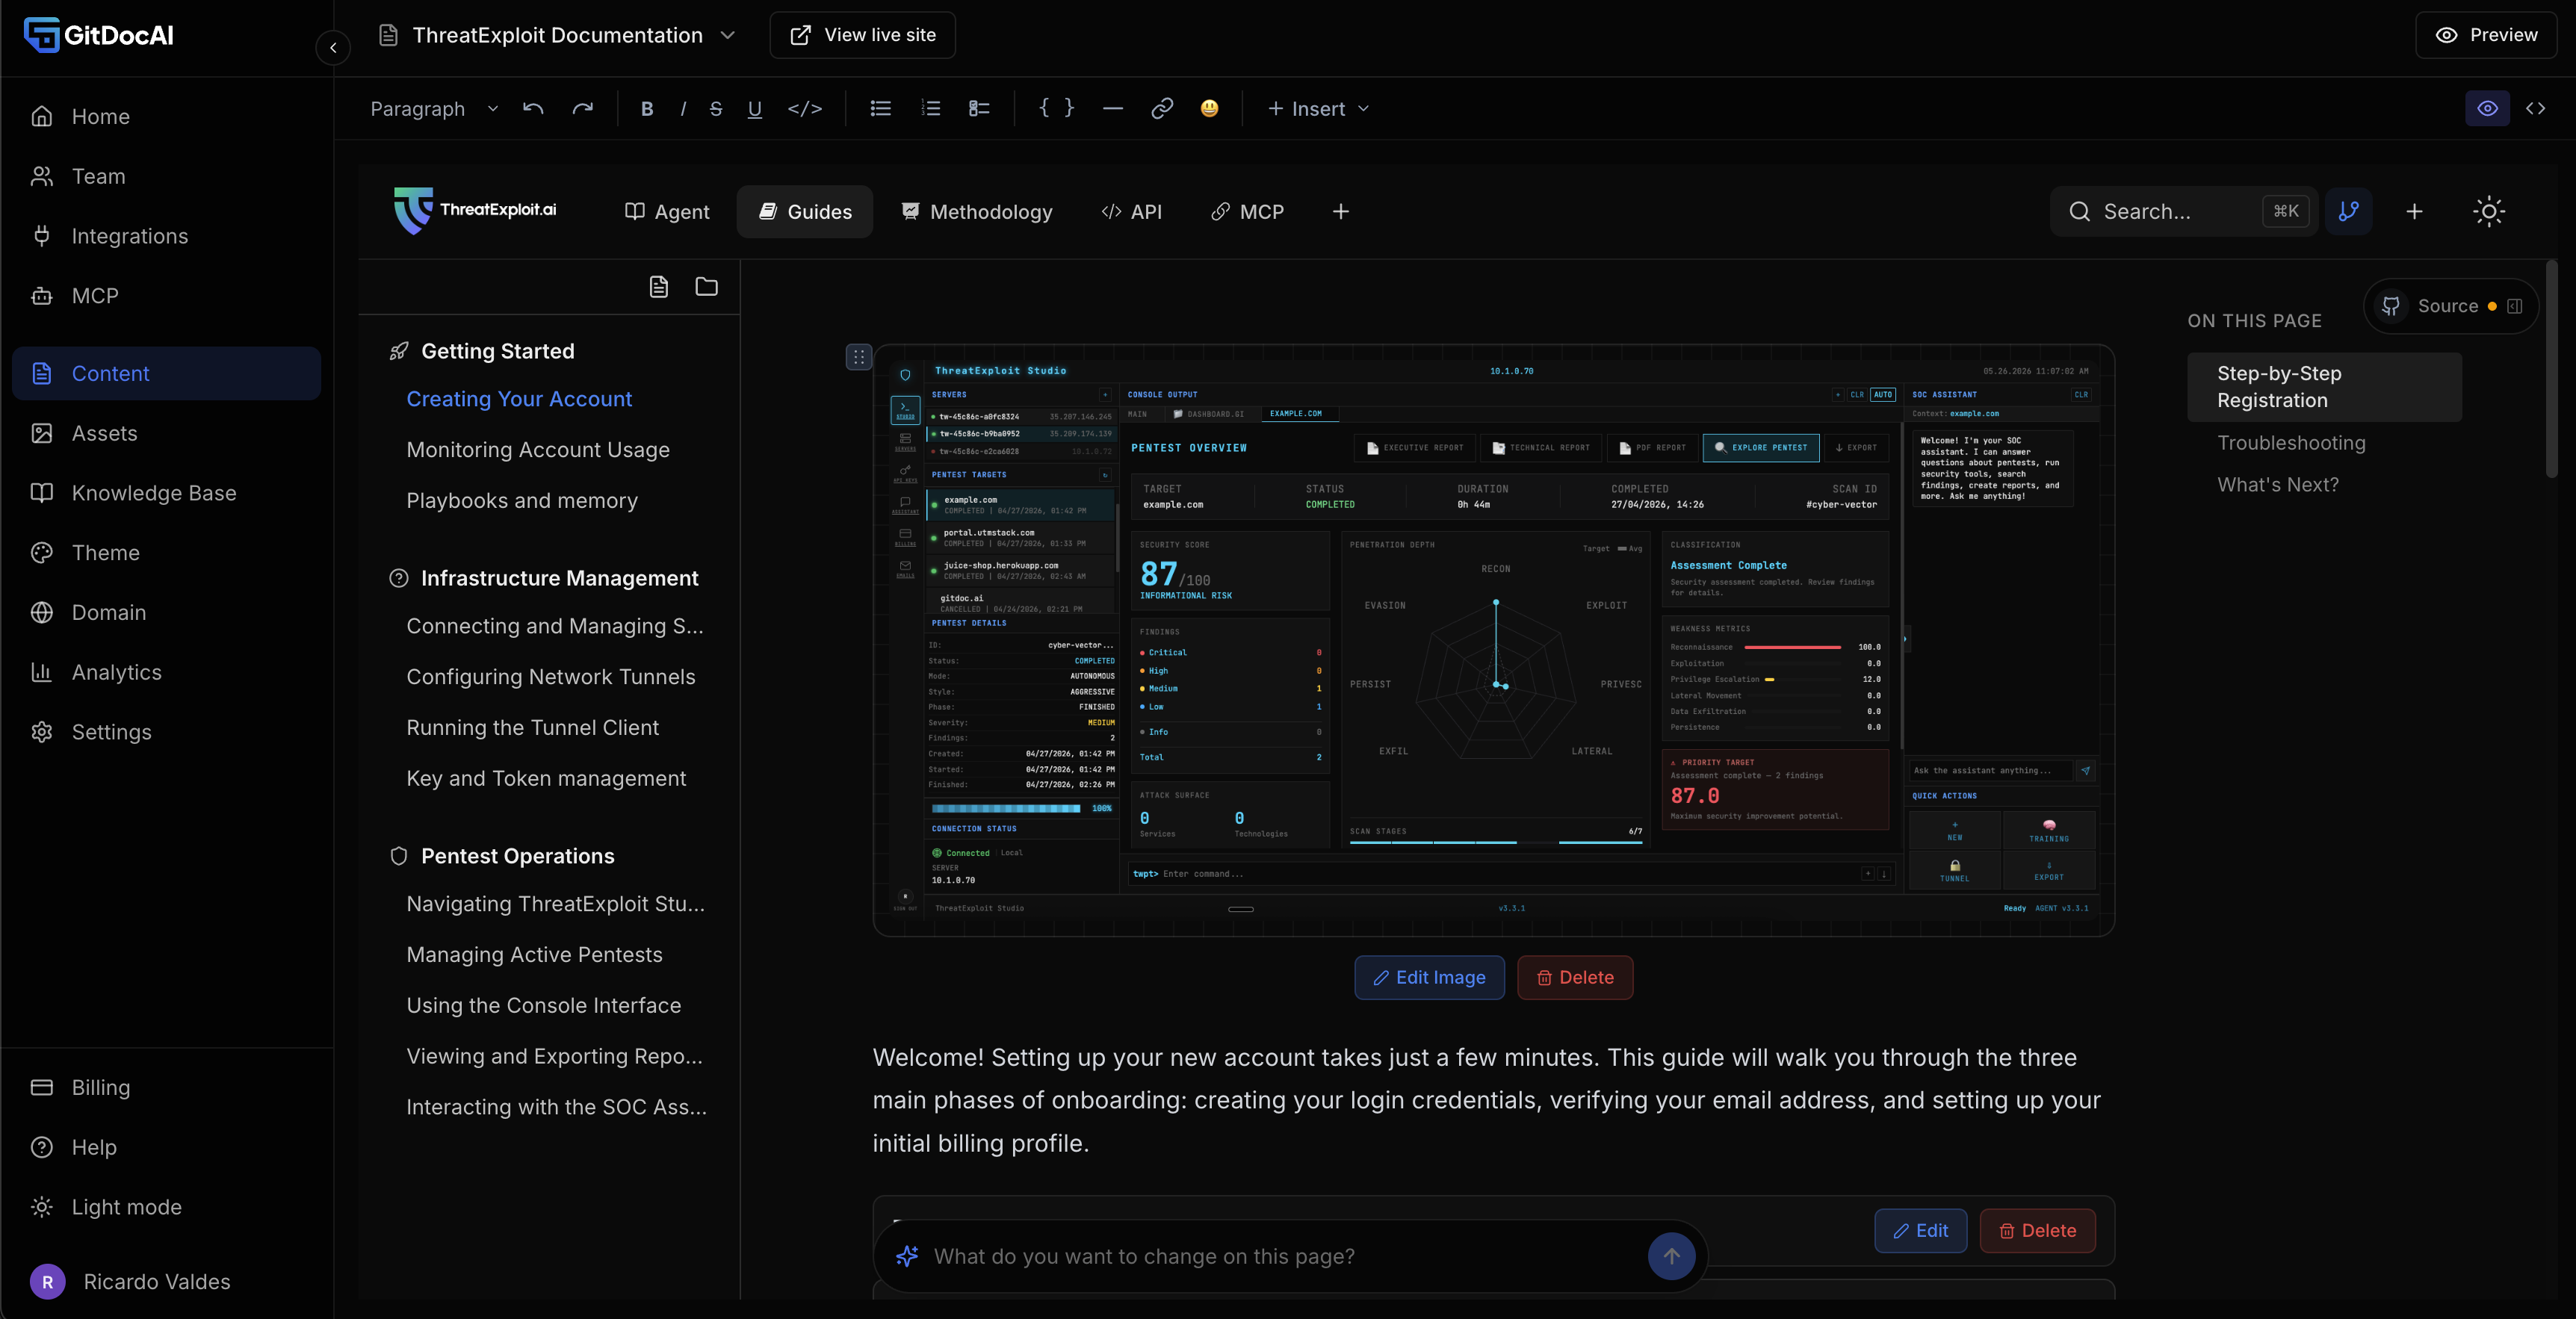Switch to source code view toggle
Viewport: 2576px width, 1319px height.
2535,108
